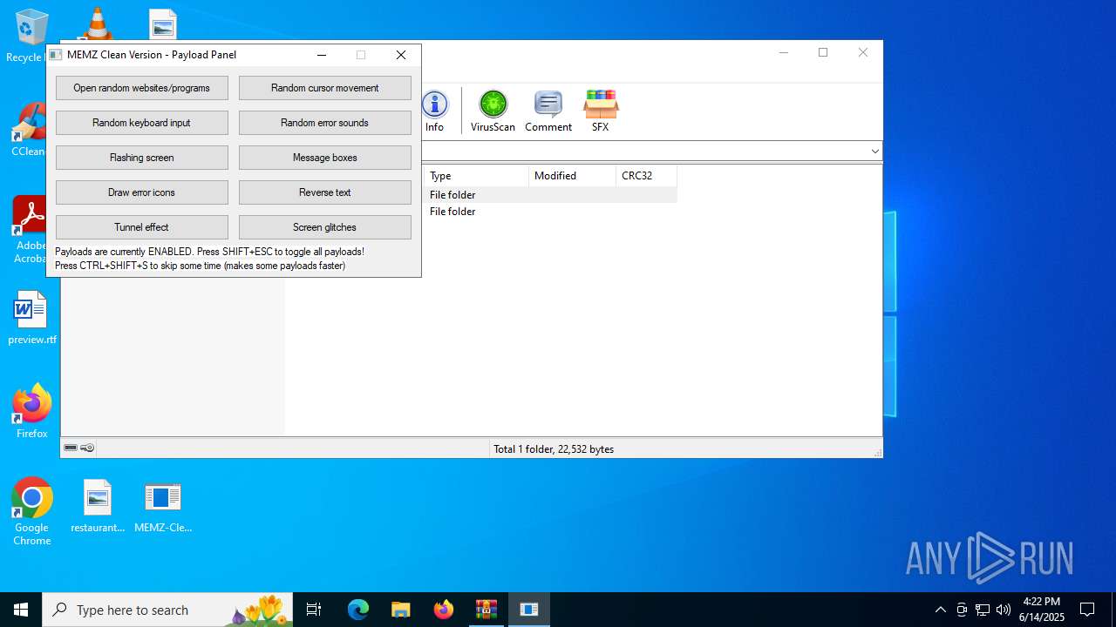Select the Firefox desktop shortcut
This screenshot has width=1116, height=627.
(x=32, y=411)
